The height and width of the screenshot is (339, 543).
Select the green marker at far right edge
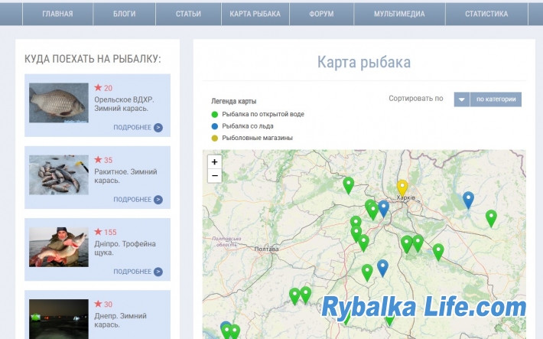[491, 217]
